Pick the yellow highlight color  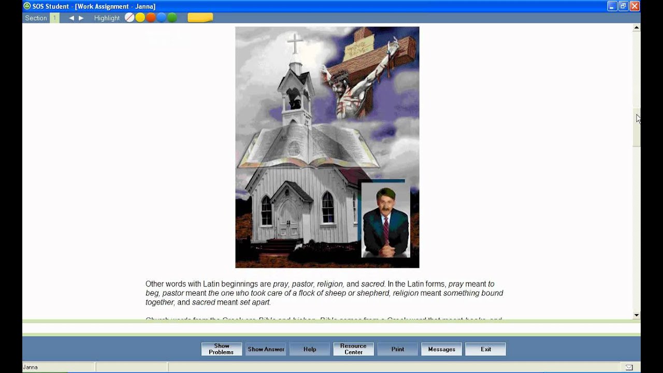[x=140, y=18]
